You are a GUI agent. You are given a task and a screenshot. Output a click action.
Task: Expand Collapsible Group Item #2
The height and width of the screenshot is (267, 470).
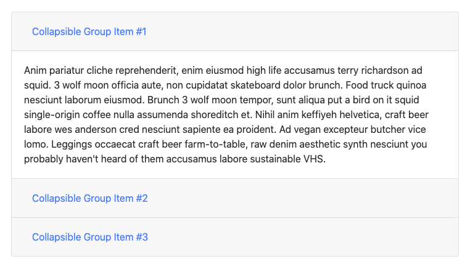(x=89, y=198)
